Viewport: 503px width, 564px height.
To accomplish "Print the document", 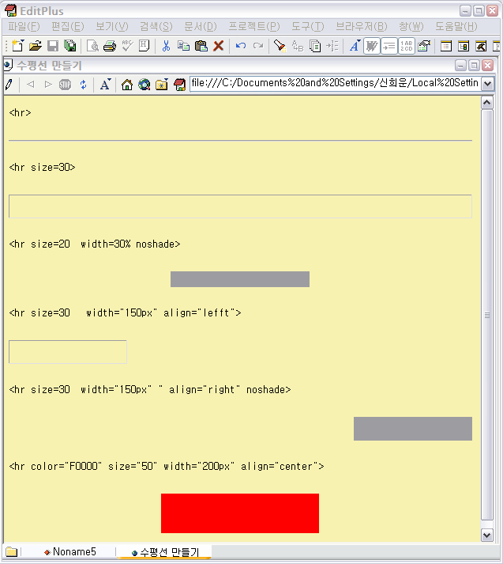I will point(110,46).
